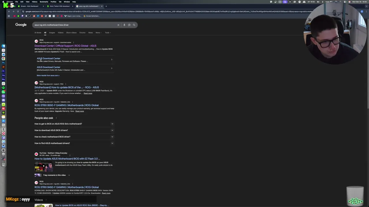Switch to News results tab
The image size is (369, 207).
click(91, 32)
